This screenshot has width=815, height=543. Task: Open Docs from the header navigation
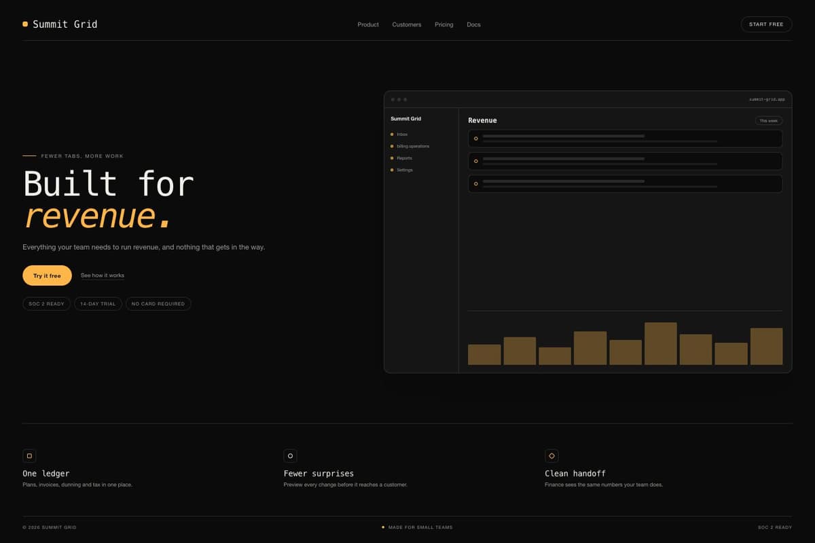473,24
